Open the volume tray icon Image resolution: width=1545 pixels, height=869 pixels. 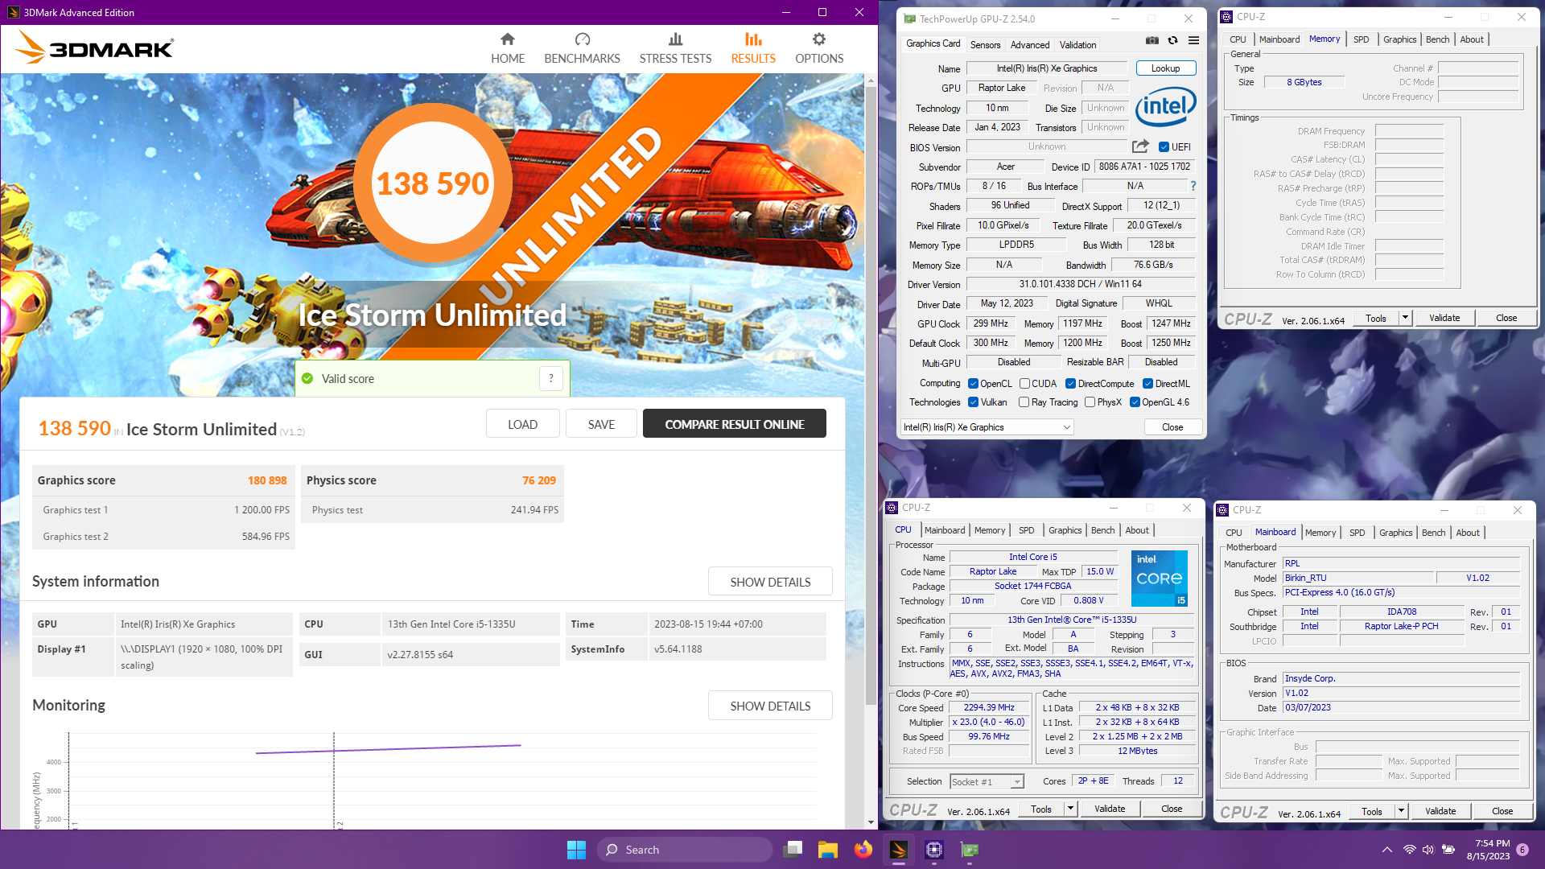1428,850
